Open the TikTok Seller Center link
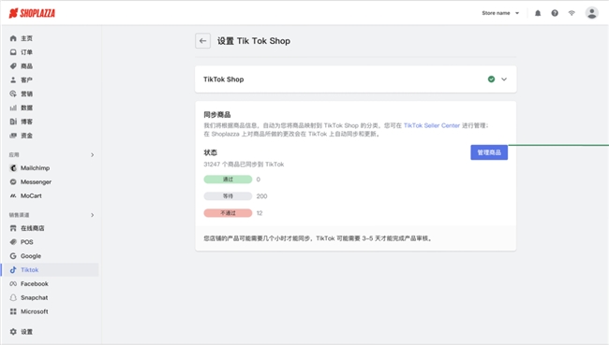The width and height of the screenshot is (609, 345). tap(432, 125)
